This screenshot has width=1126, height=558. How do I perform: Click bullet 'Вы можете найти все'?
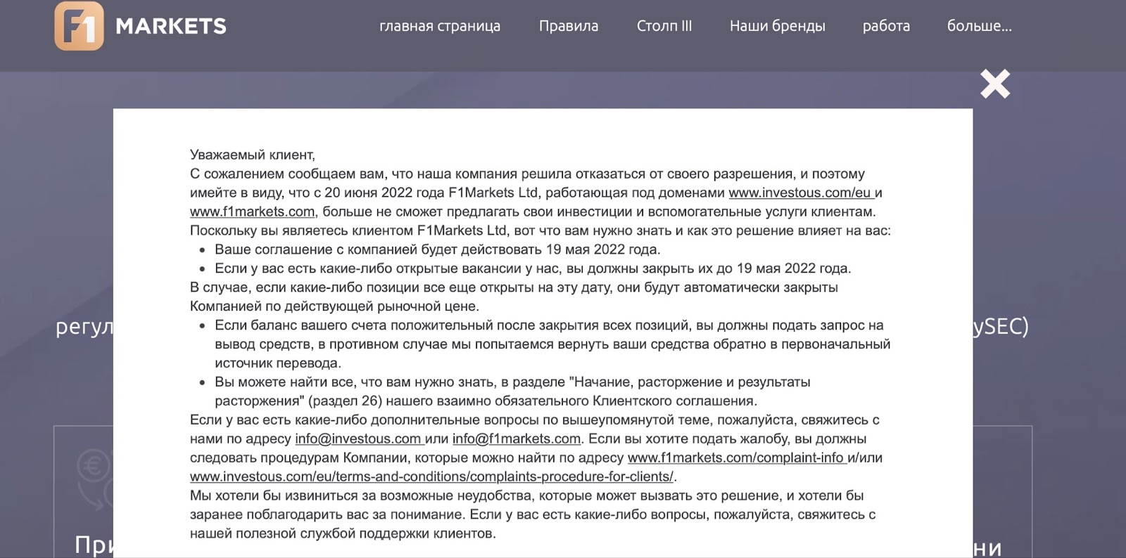pyautogui.click(x=512, y=391)
